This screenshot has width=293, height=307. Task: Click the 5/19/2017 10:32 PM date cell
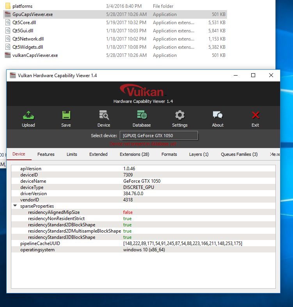click(x=126, y=23)
